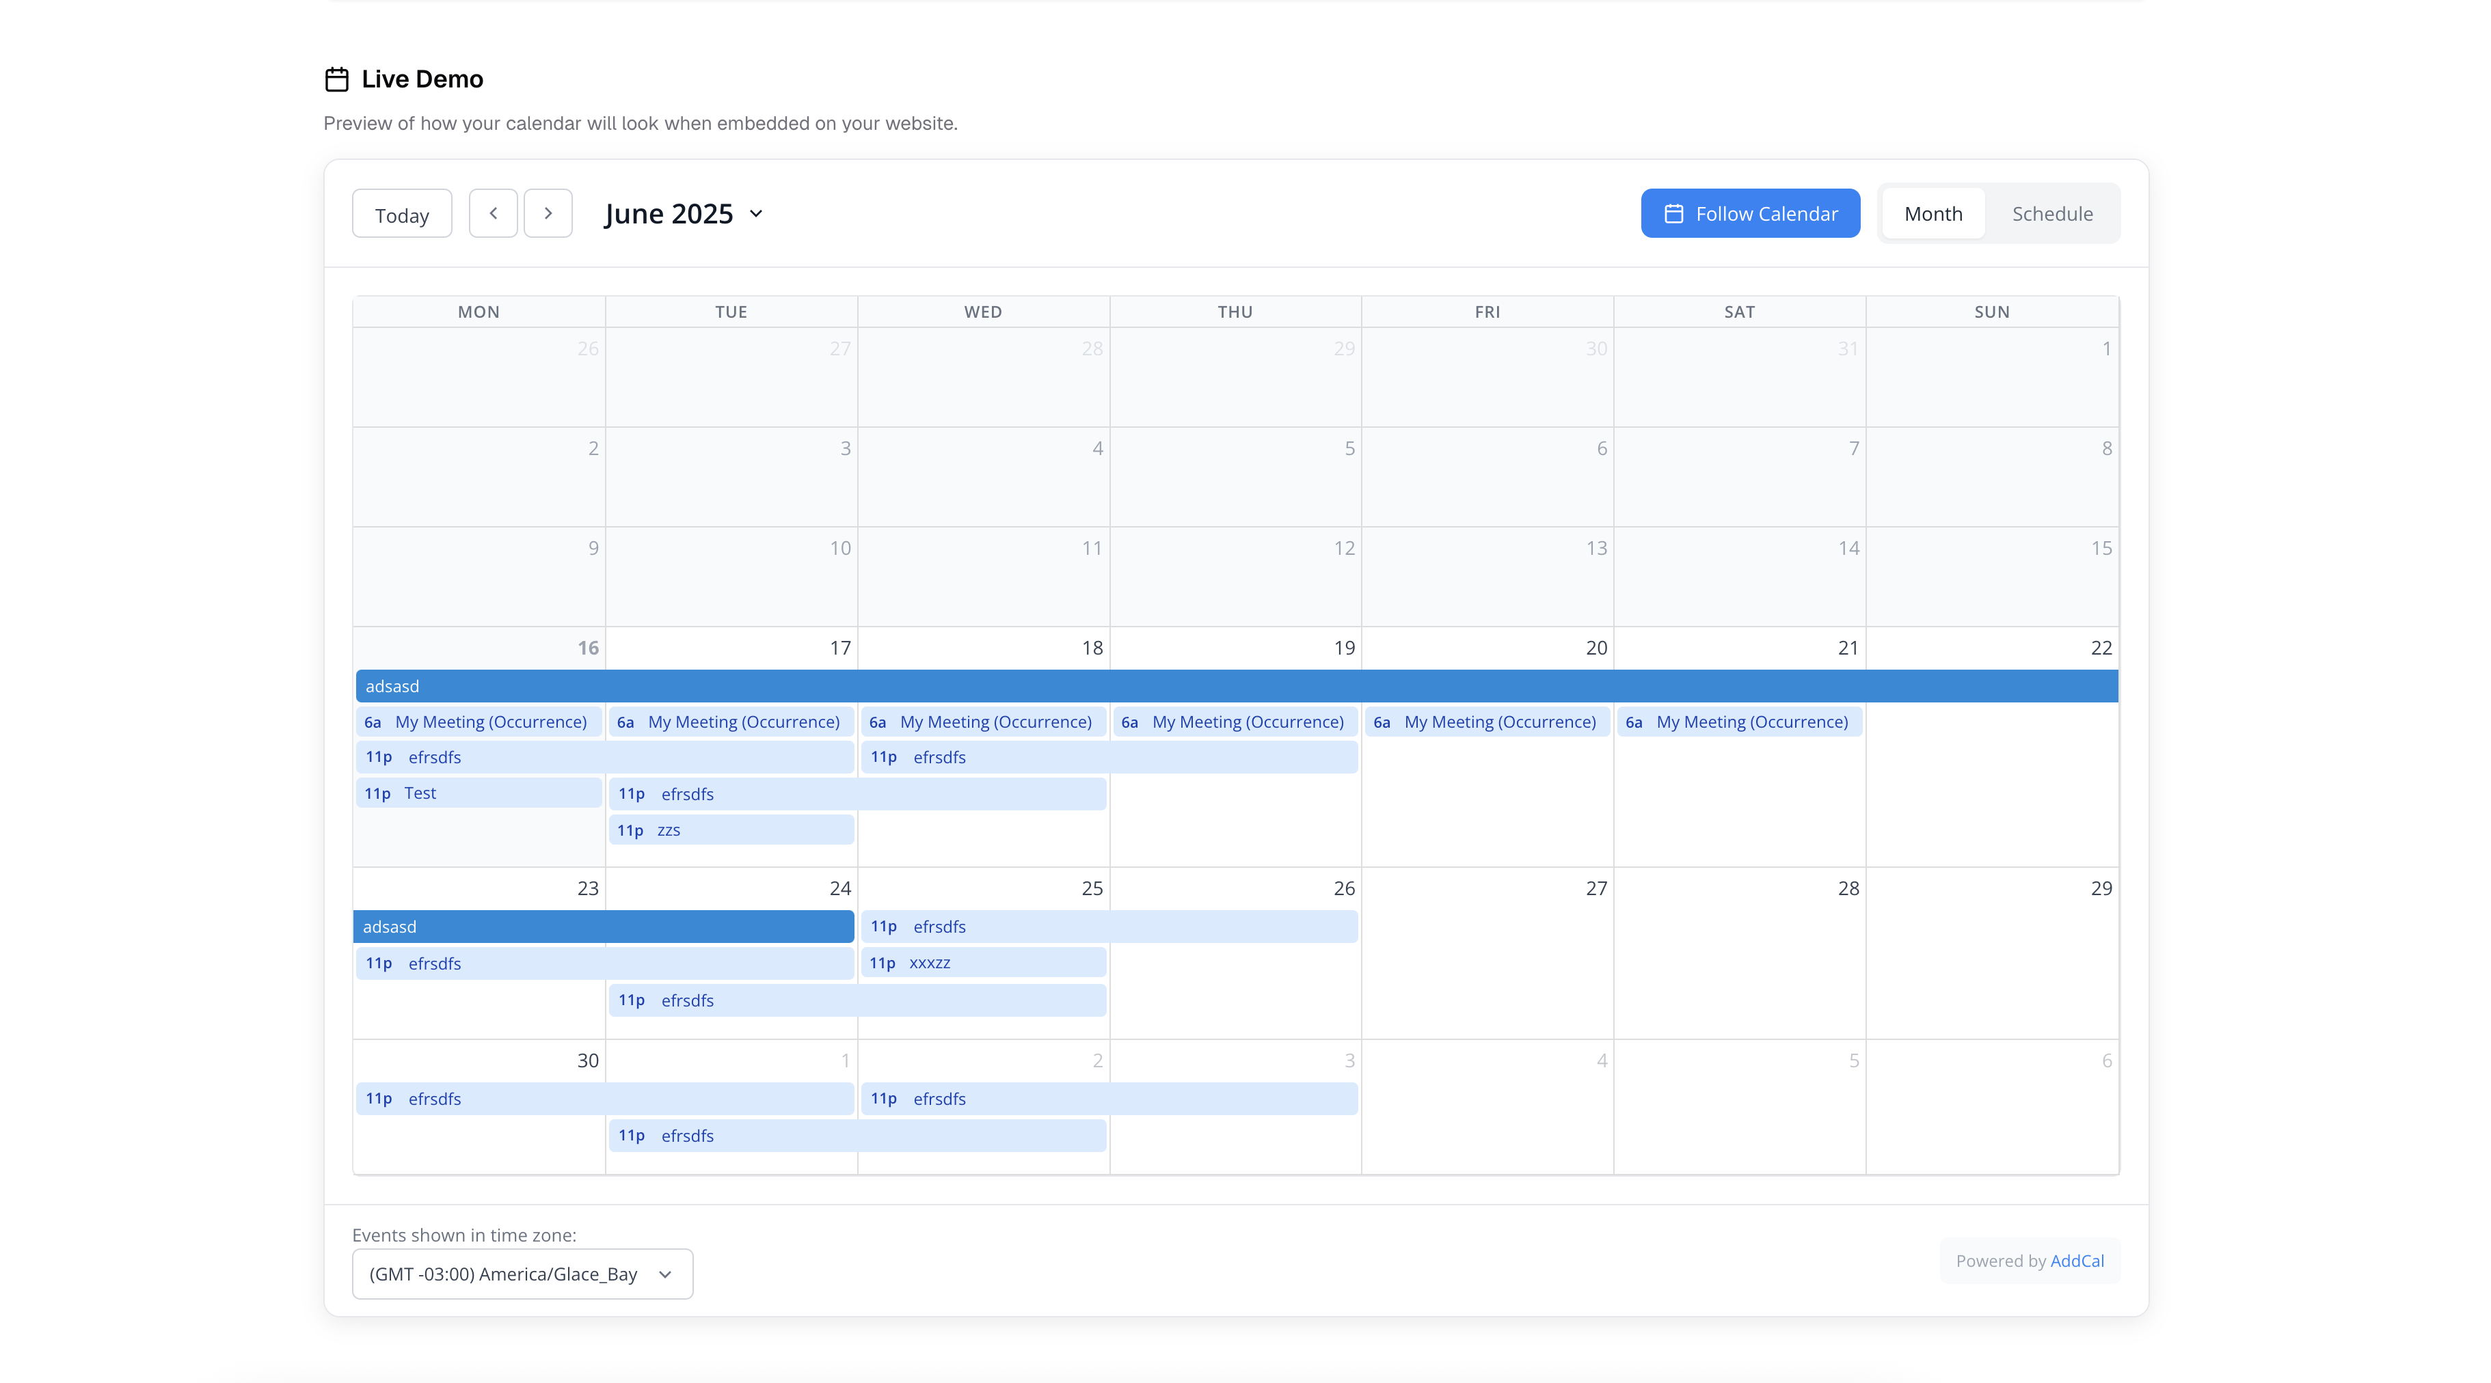
Task: Open My Meeting (Occurrence) on June 17
Action: (x=730, y=722)
